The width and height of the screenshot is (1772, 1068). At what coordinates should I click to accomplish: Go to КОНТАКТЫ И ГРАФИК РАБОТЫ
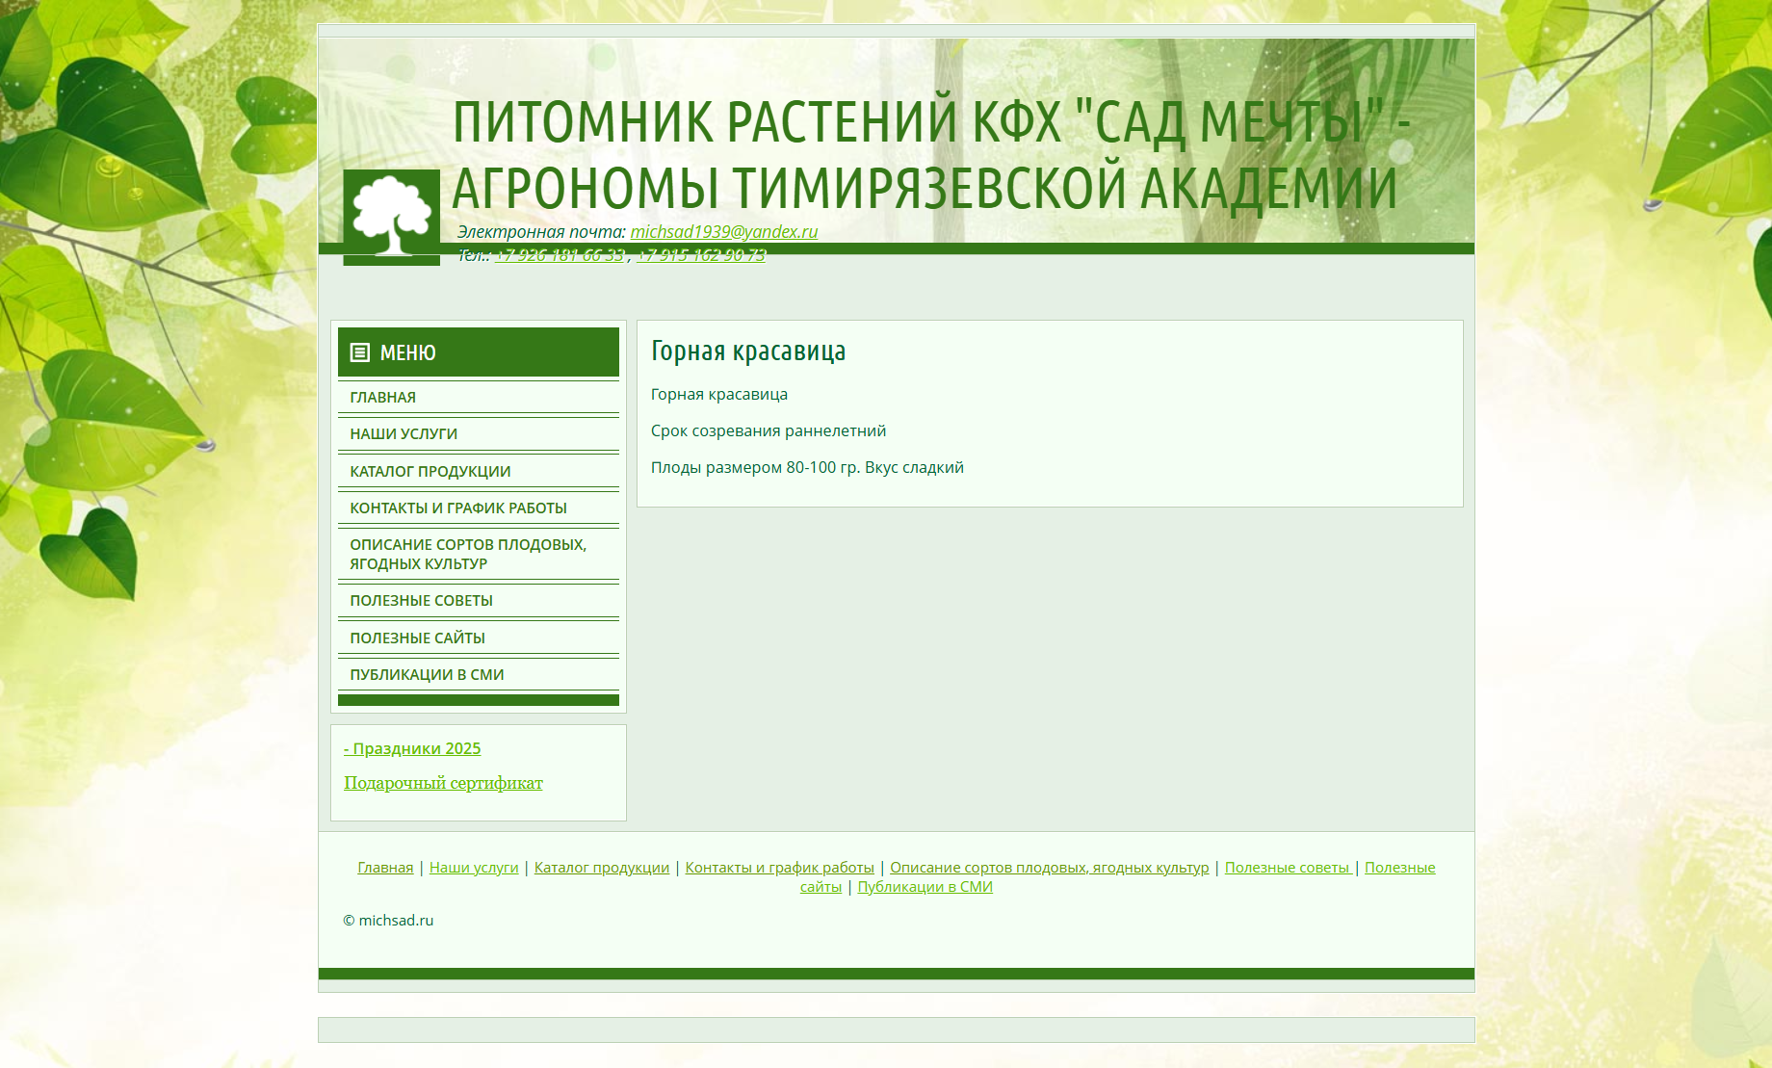457,508
